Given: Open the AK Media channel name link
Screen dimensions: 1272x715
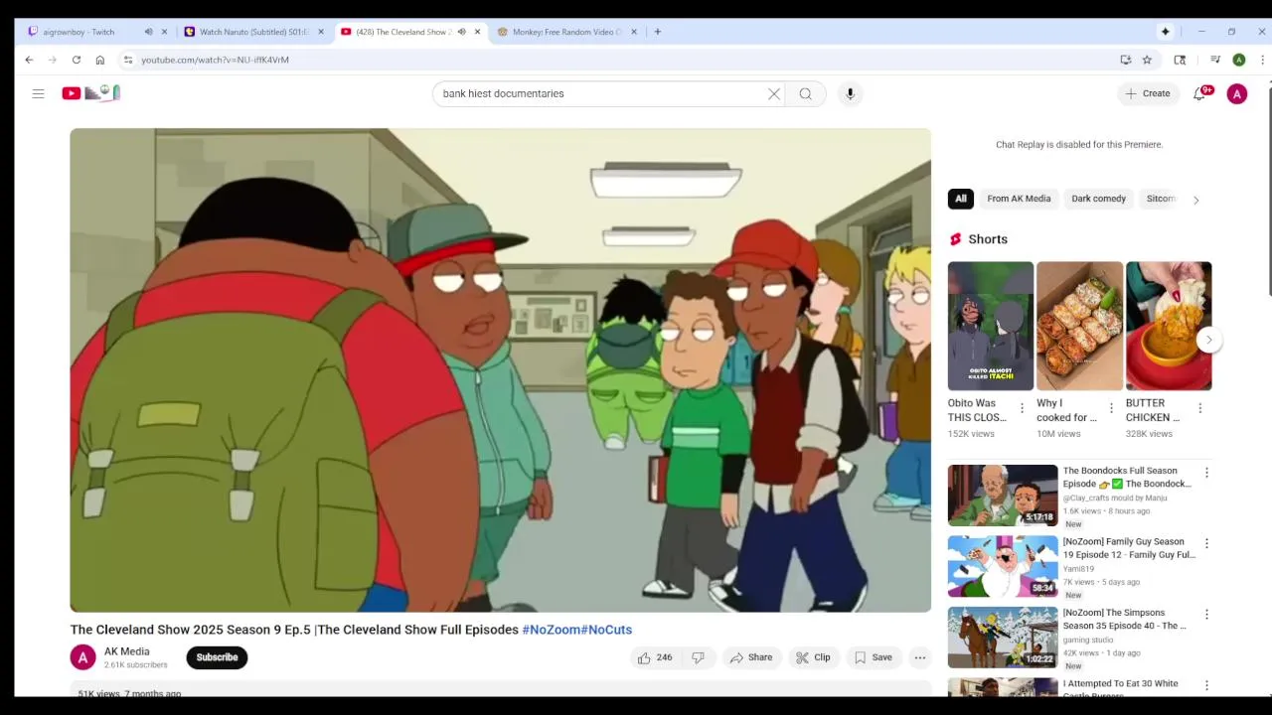Looking at the screenshot, I should point(127,651).
